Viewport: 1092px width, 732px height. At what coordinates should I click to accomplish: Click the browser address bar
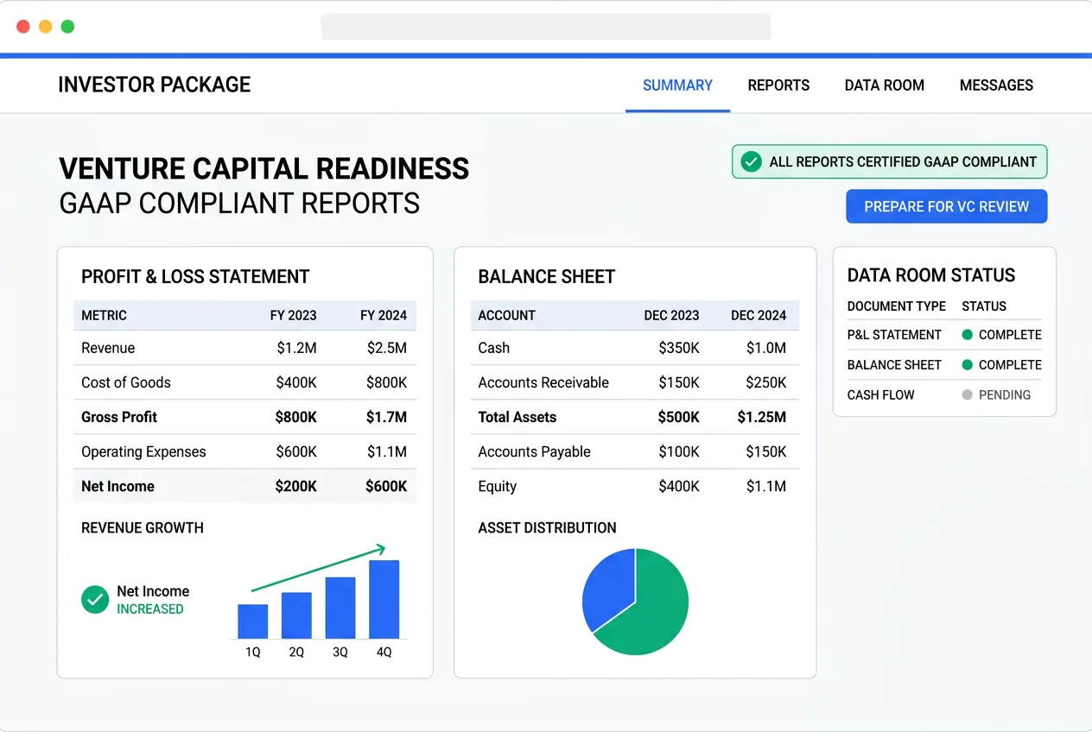(546, 26)
